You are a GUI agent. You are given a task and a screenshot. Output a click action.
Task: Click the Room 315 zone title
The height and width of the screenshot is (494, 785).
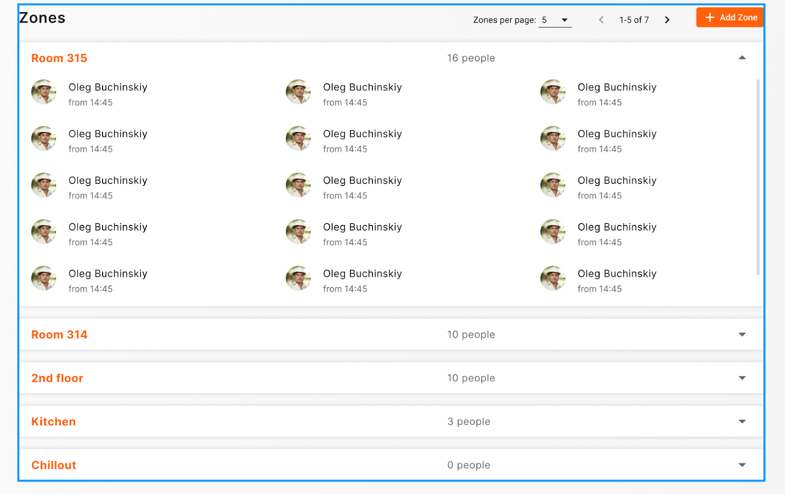59,58
